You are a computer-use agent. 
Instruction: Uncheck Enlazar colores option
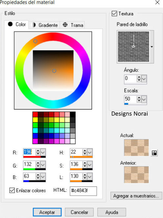click(12, 190)
